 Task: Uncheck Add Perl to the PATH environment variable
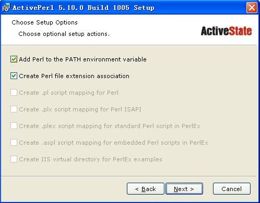coord(14,59)
